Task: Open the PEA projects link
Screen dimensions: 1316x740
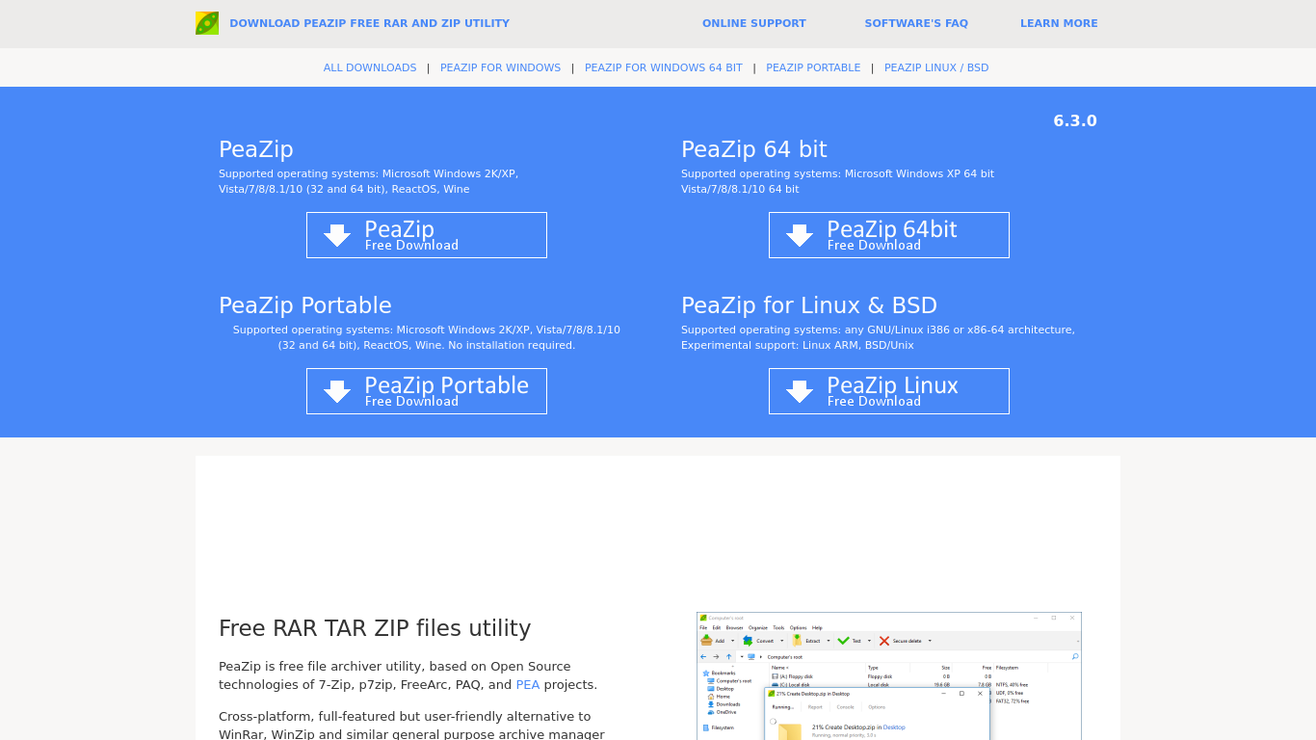Action: pyautogui.click(x=528, y=684)
